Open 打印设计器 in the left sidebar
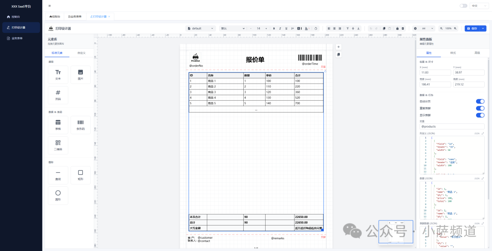The width and height of the screenshot is (492, 251). [21, 28]
